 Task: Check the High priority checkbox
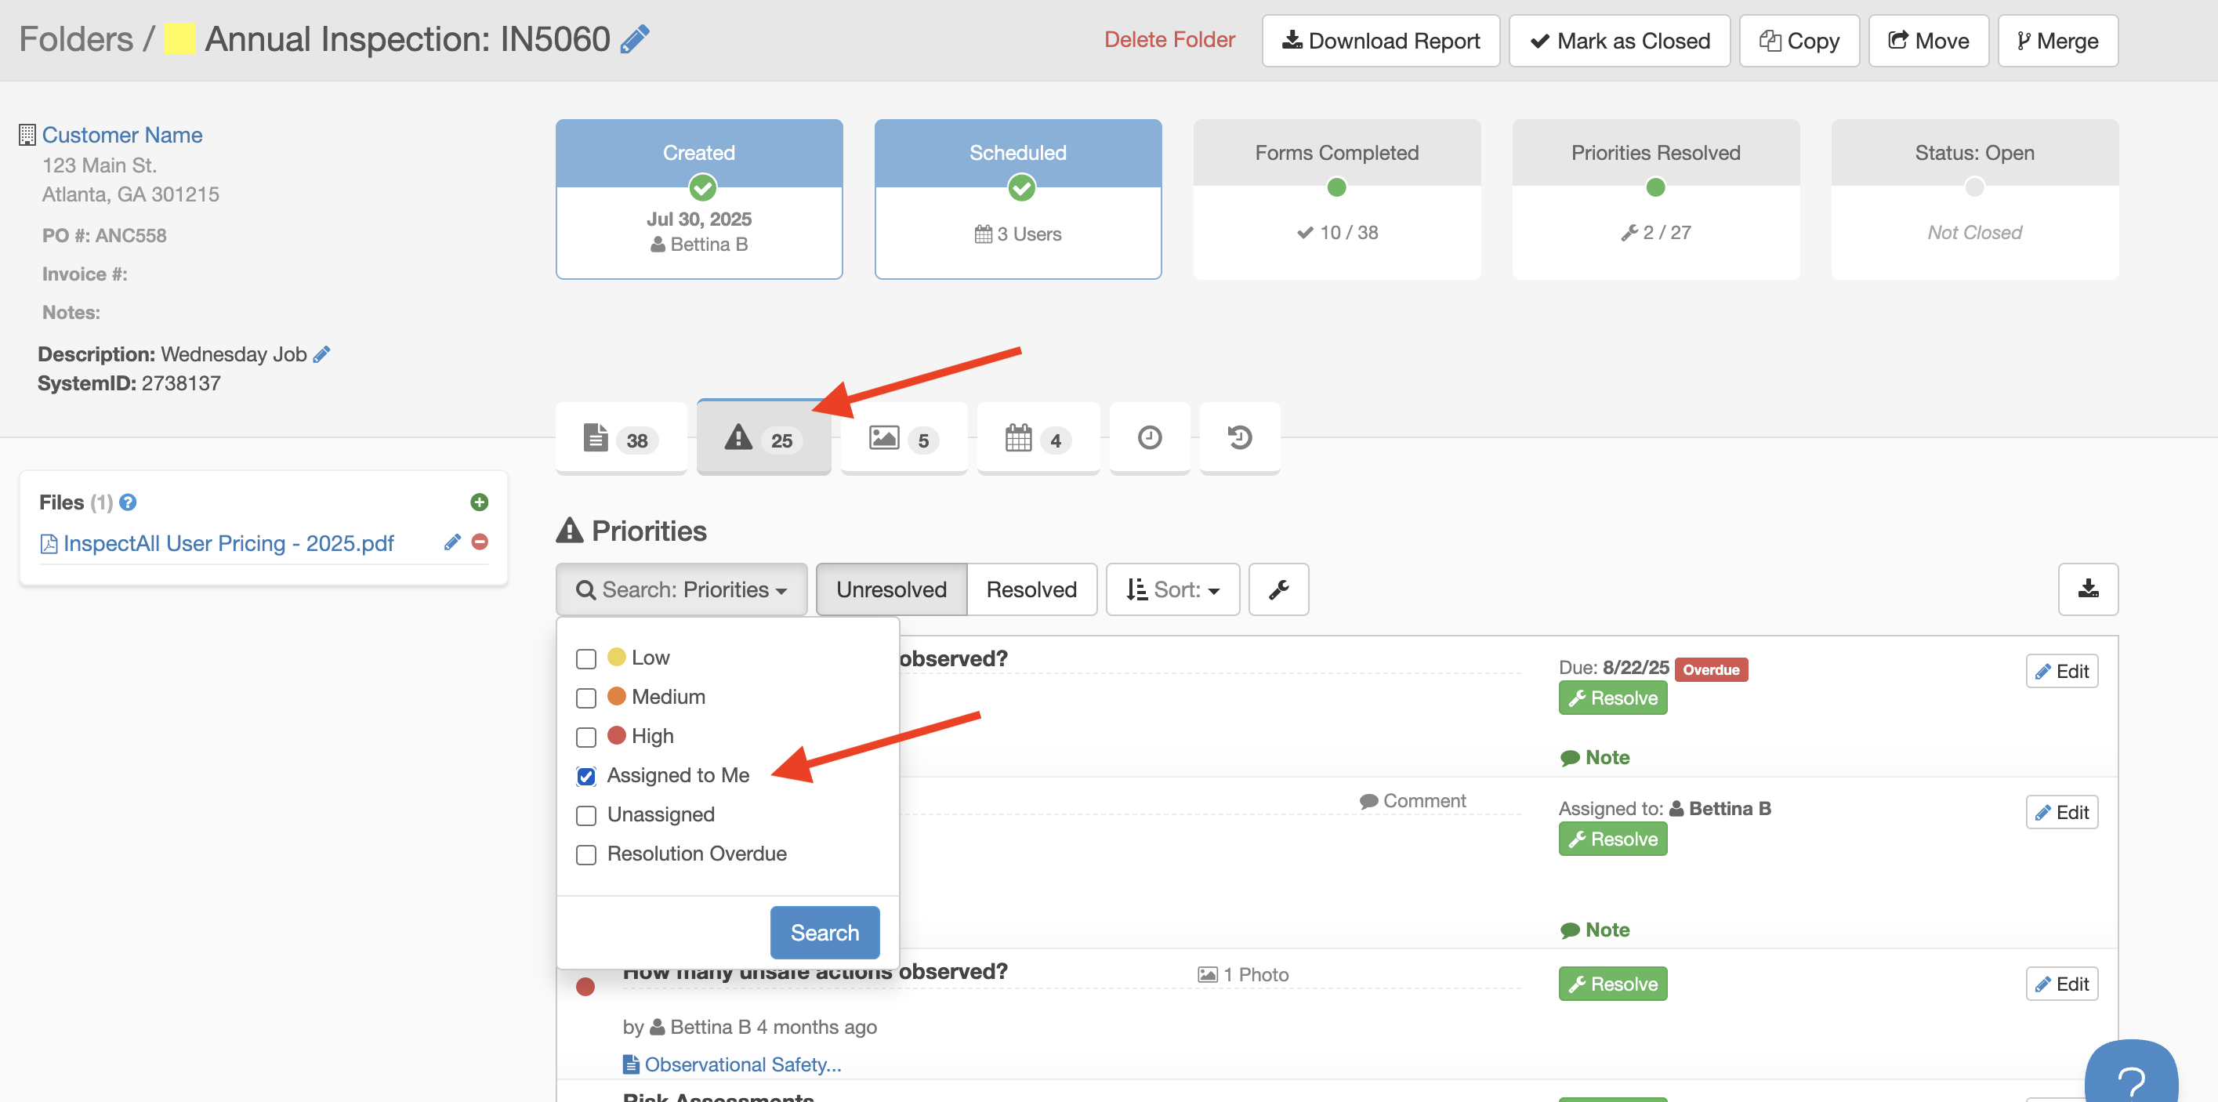586,737
